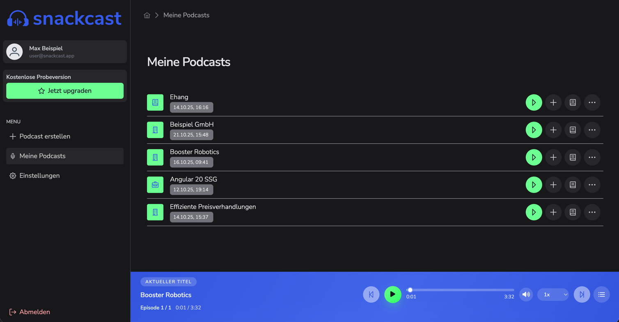Click the building icon of Beispiel GmbH
Image resolution: width=619 pixels, height=322 pixels.
155,129
